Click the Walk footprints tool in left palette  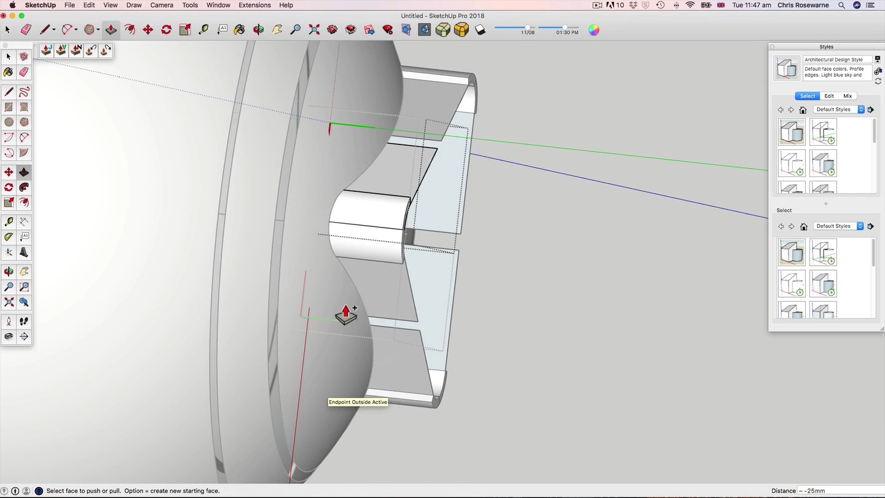(24, 321)
